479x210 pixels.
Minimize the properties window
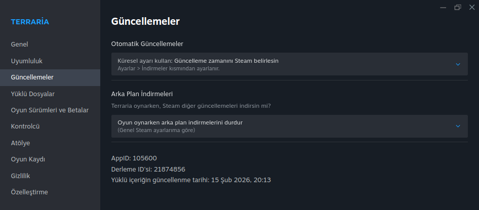click(x=443, y=7)
